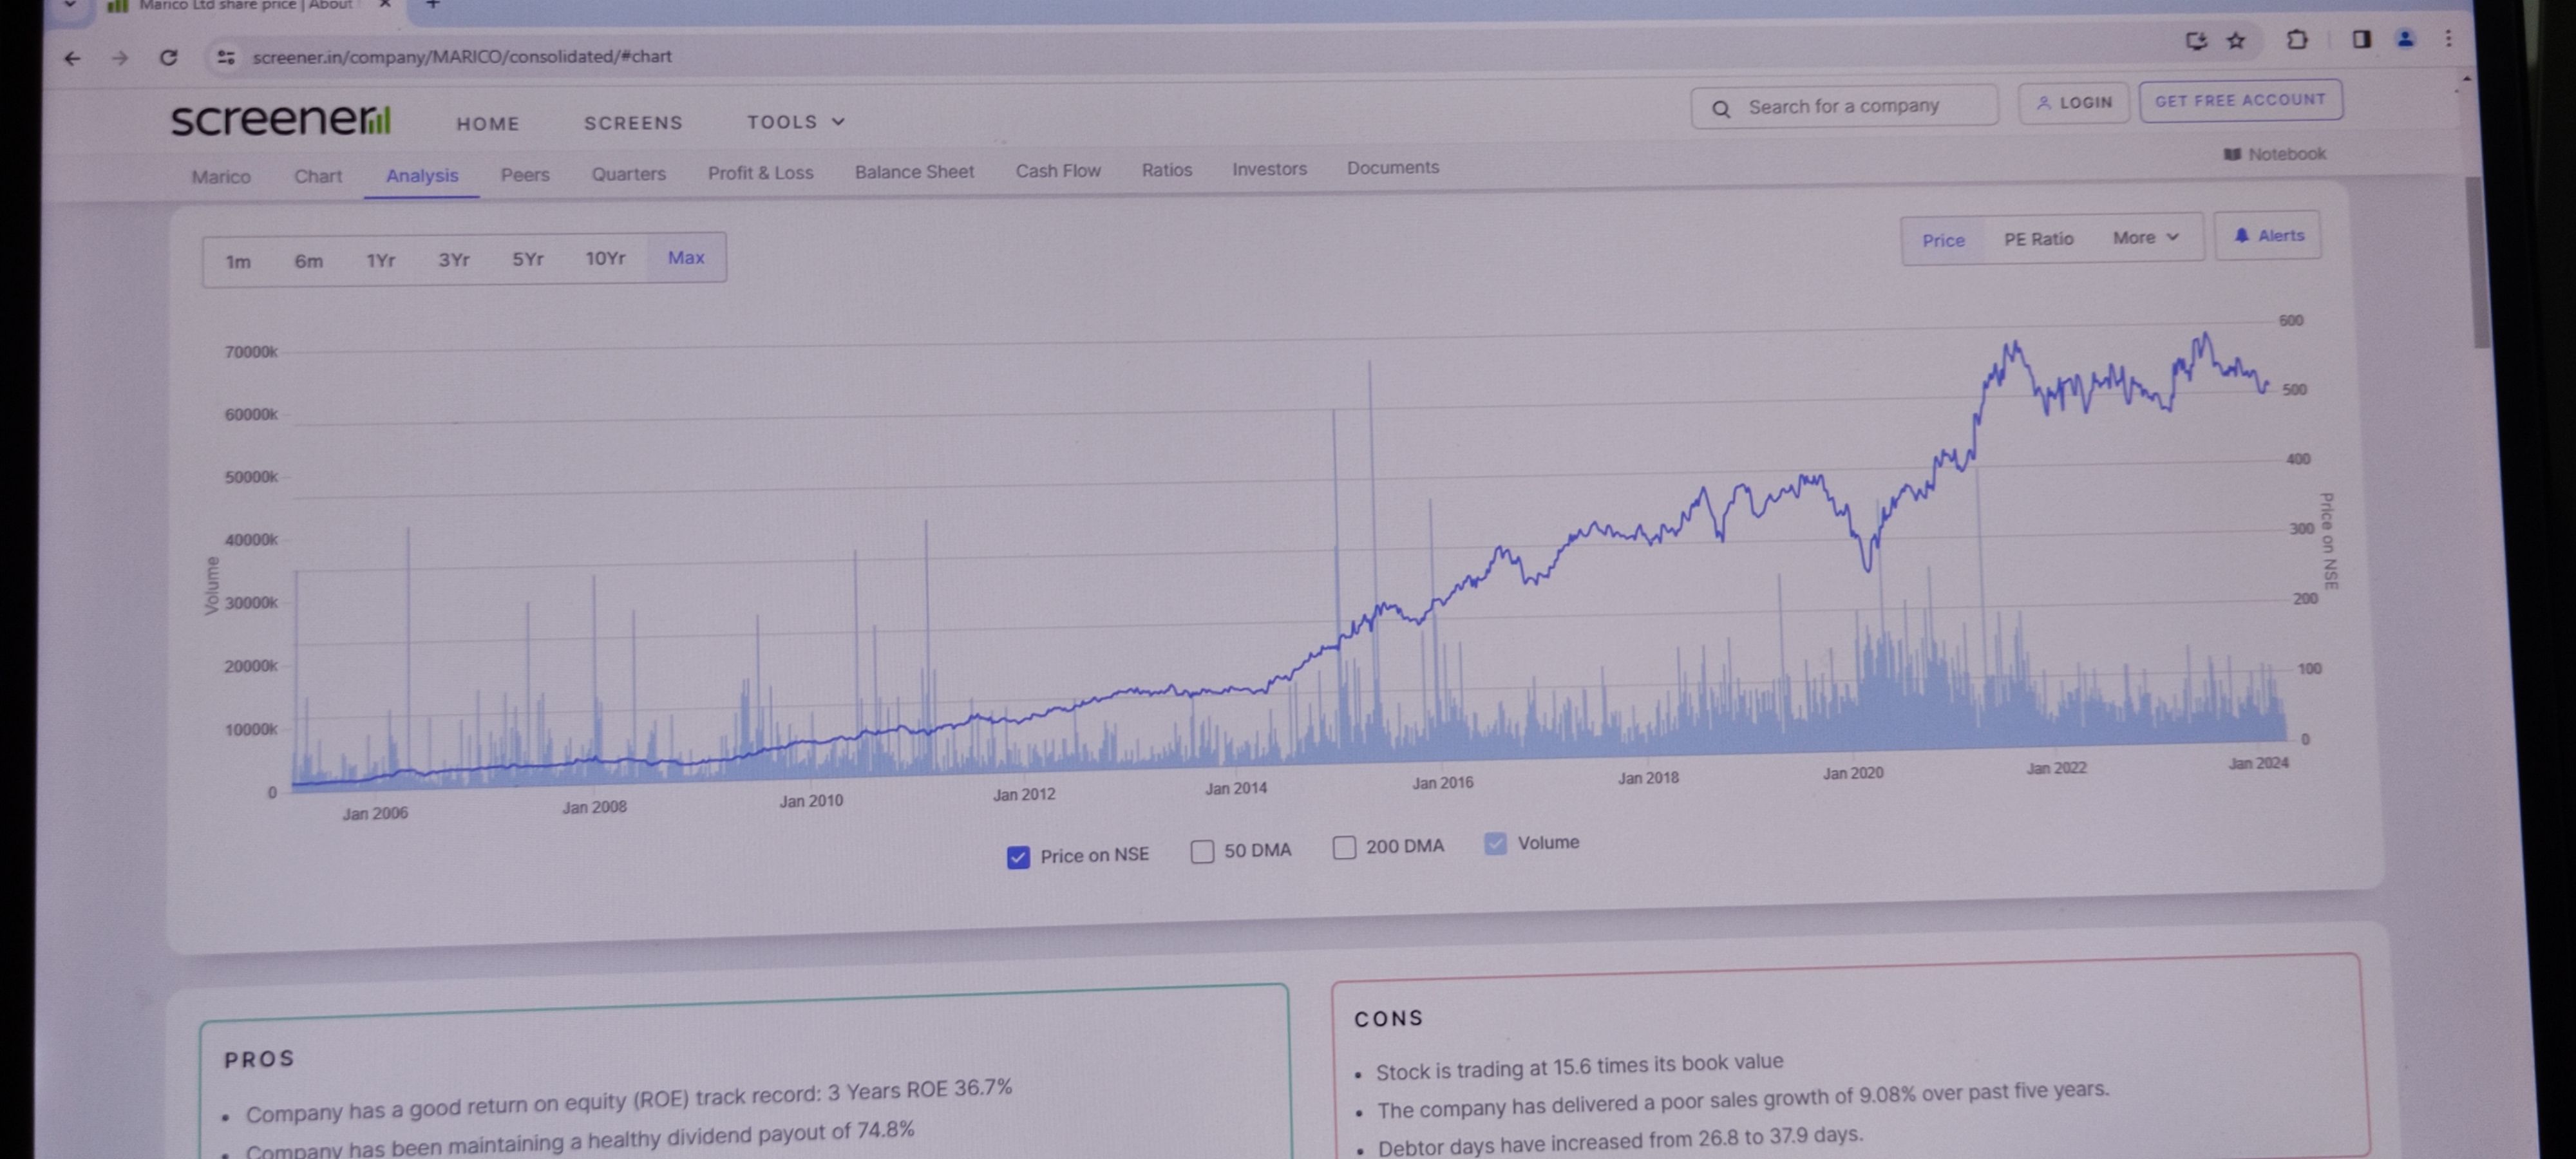
Task: Click the 'poor sales growth of 9.08%' line
Action: pyautogui.click(x=1743, y=1100)
